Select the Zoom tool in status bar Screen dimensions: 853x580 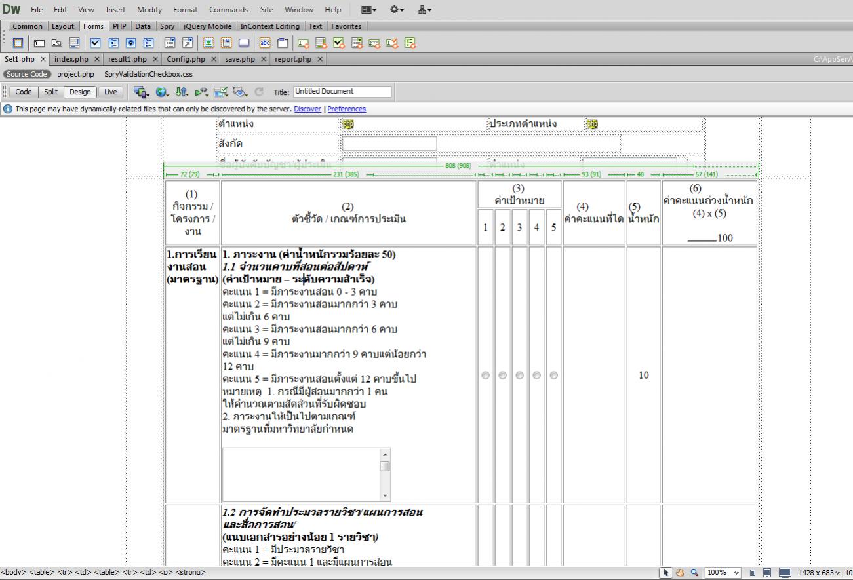(695, 574)
